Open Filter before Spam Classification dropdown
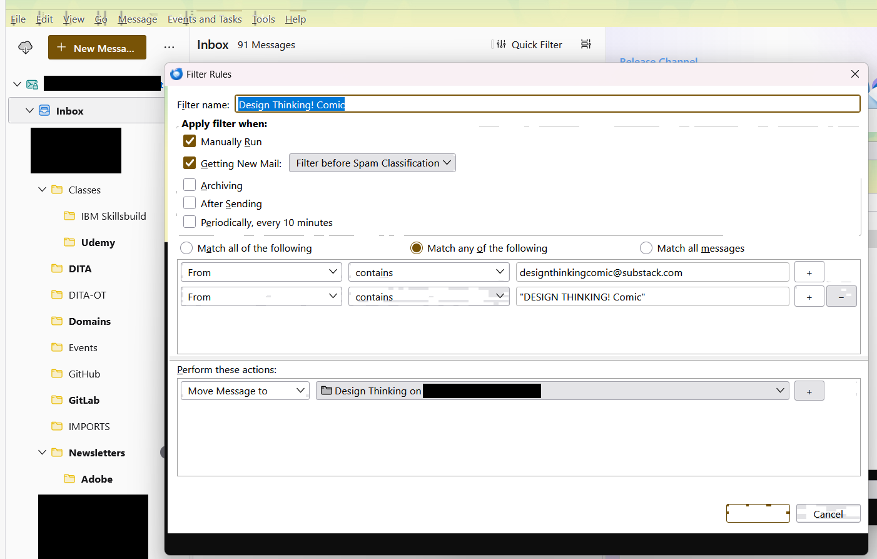Screen dimensions: 877x559 tap(372, 163)
